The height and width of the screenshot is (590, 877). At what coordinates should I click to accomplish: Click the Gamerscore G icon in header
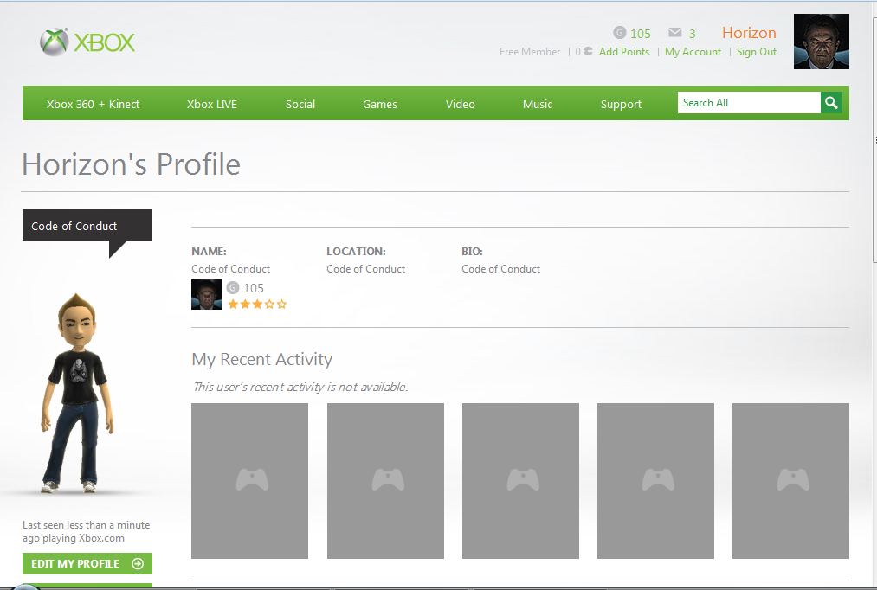pos(619,32)
